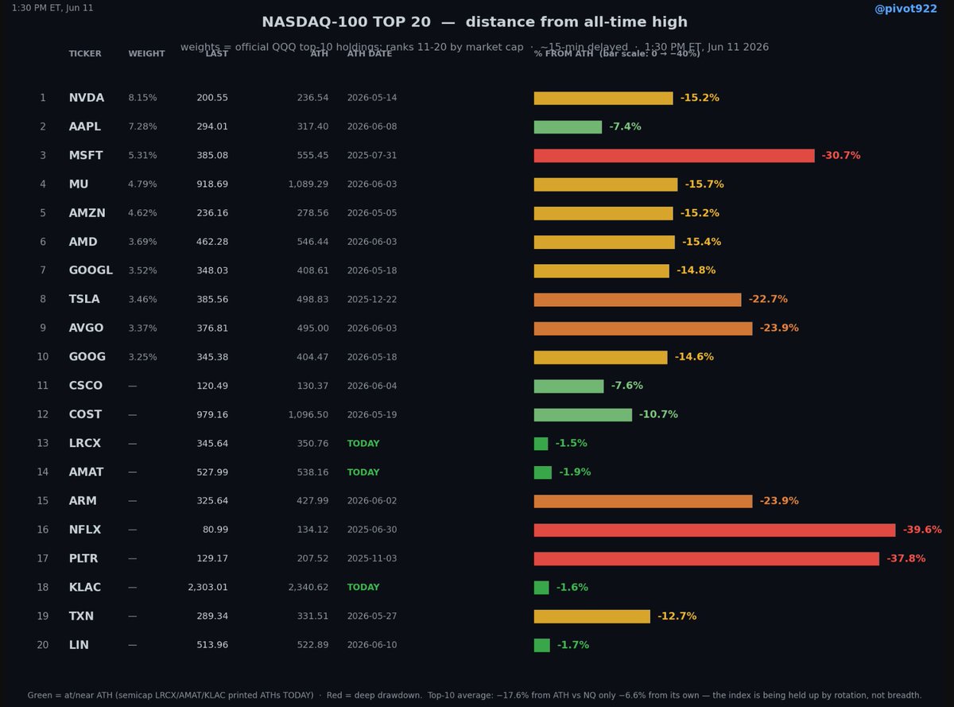
Task: Click the -1.9% value for AMAT
Action: coord(575,472)
